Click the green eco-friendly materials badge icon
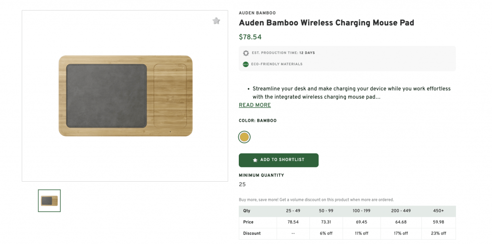 point(246,64)
